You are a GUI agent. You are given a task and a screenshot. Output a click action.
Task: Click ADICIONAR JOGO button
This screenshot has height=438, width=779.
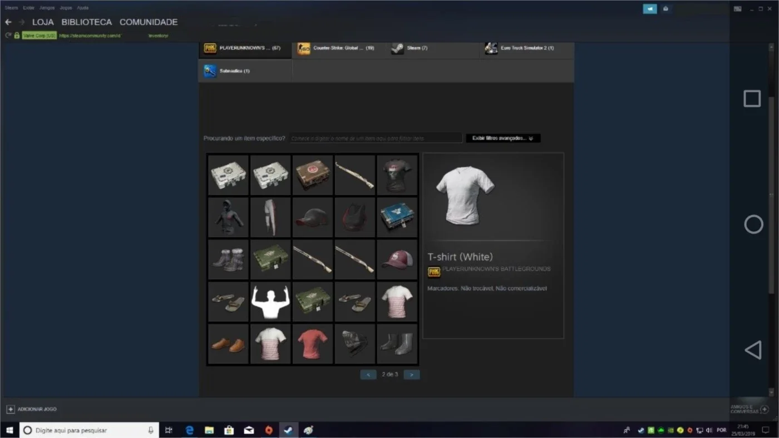(x=32, y=409)
